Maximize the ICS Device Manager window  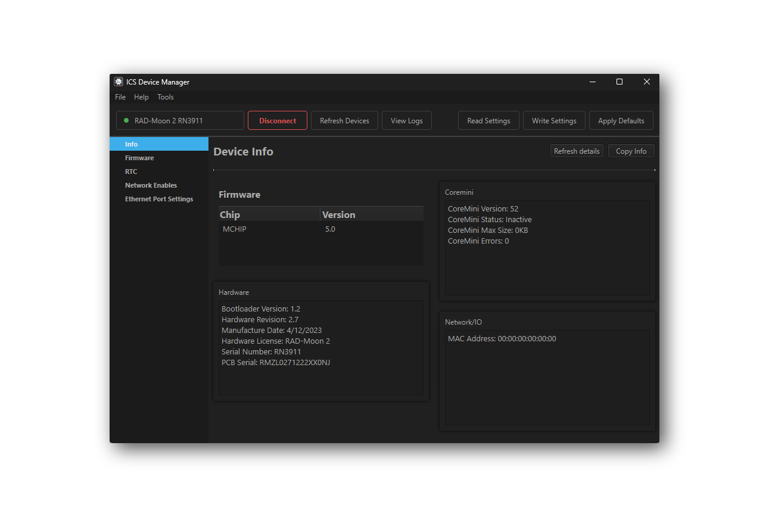click(x=619, y=82)
